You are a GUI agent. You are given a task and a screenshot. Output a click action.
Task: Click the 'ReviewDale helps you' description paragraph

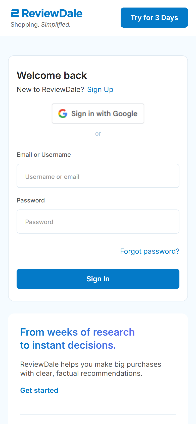click(90, 369)
